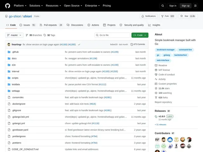Open the webapp folder

pyautogui.click(x=16, y=91)
